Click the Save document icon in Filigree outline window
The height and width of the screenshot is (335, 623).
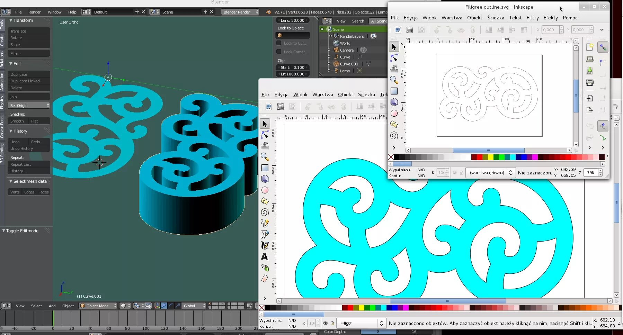590,71
